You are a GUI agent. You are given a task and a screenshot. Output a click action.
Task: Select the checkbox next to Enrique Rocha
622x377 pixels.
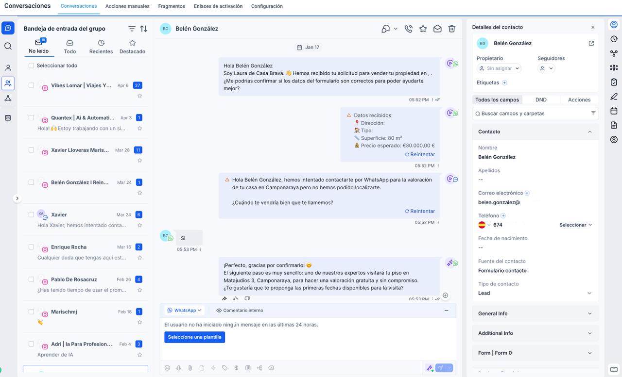click(32, 247)
